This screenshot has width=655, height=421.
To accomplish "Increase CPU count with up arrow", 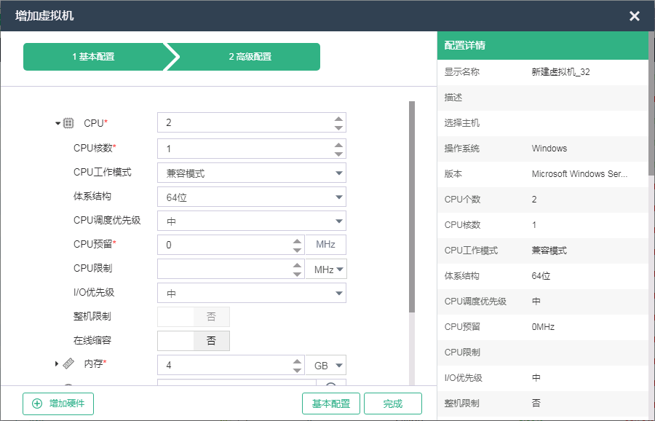I will click(338, 118).
